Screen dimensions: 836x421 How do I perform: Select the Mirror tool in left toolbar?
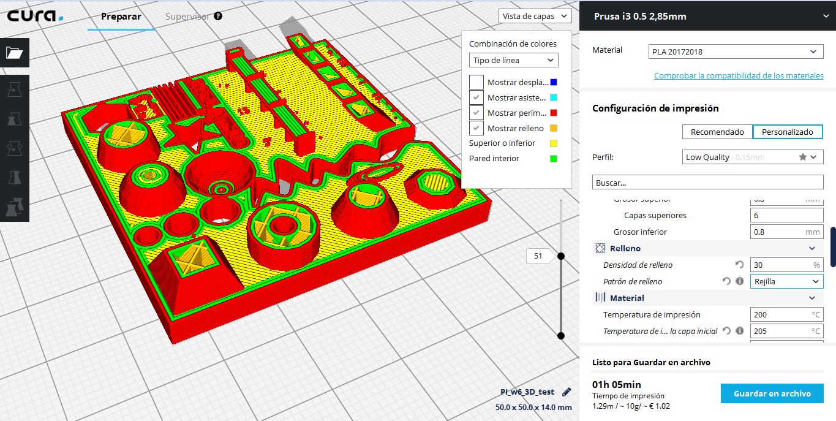tap(14, 177)
